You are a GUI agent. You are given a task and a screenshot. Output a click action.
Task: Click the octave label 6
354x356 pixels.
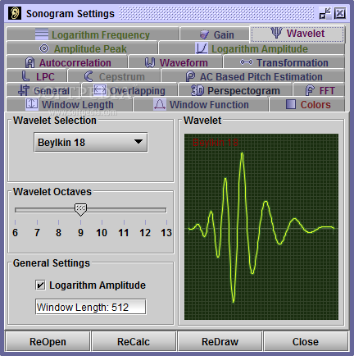(x=15, y=233)
